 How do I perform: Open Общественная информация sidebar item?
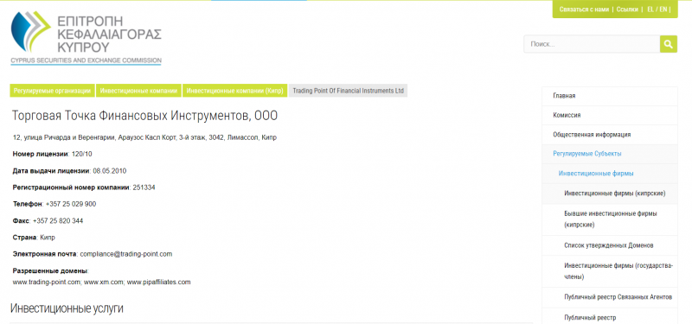[610, 135]
